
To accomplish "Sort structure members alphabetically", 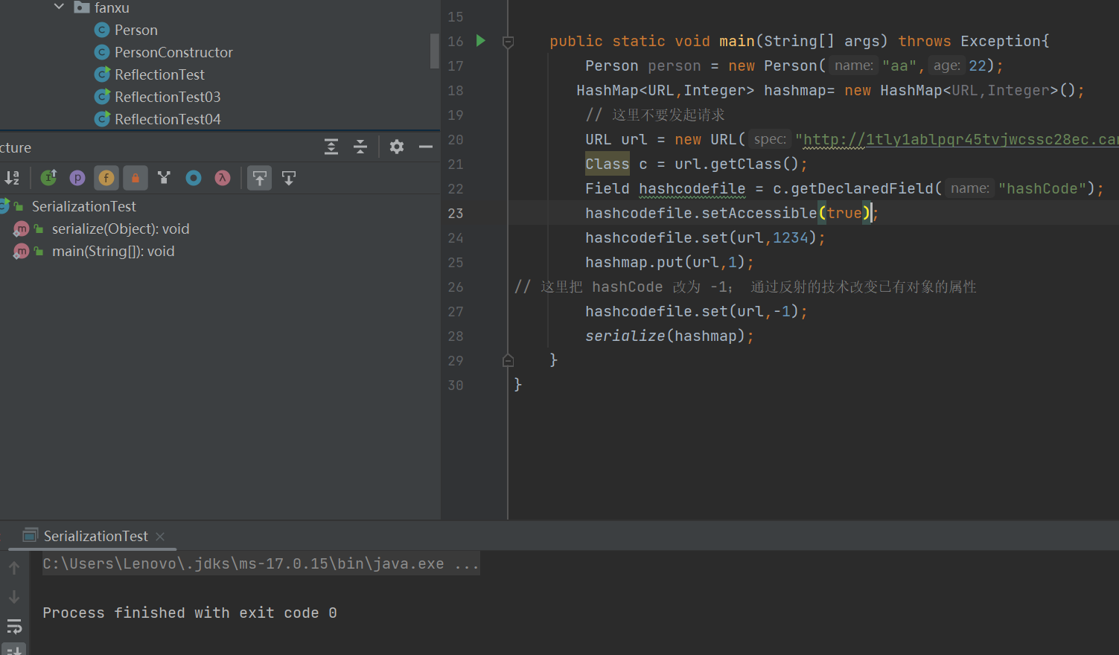I will click(12, 178).
